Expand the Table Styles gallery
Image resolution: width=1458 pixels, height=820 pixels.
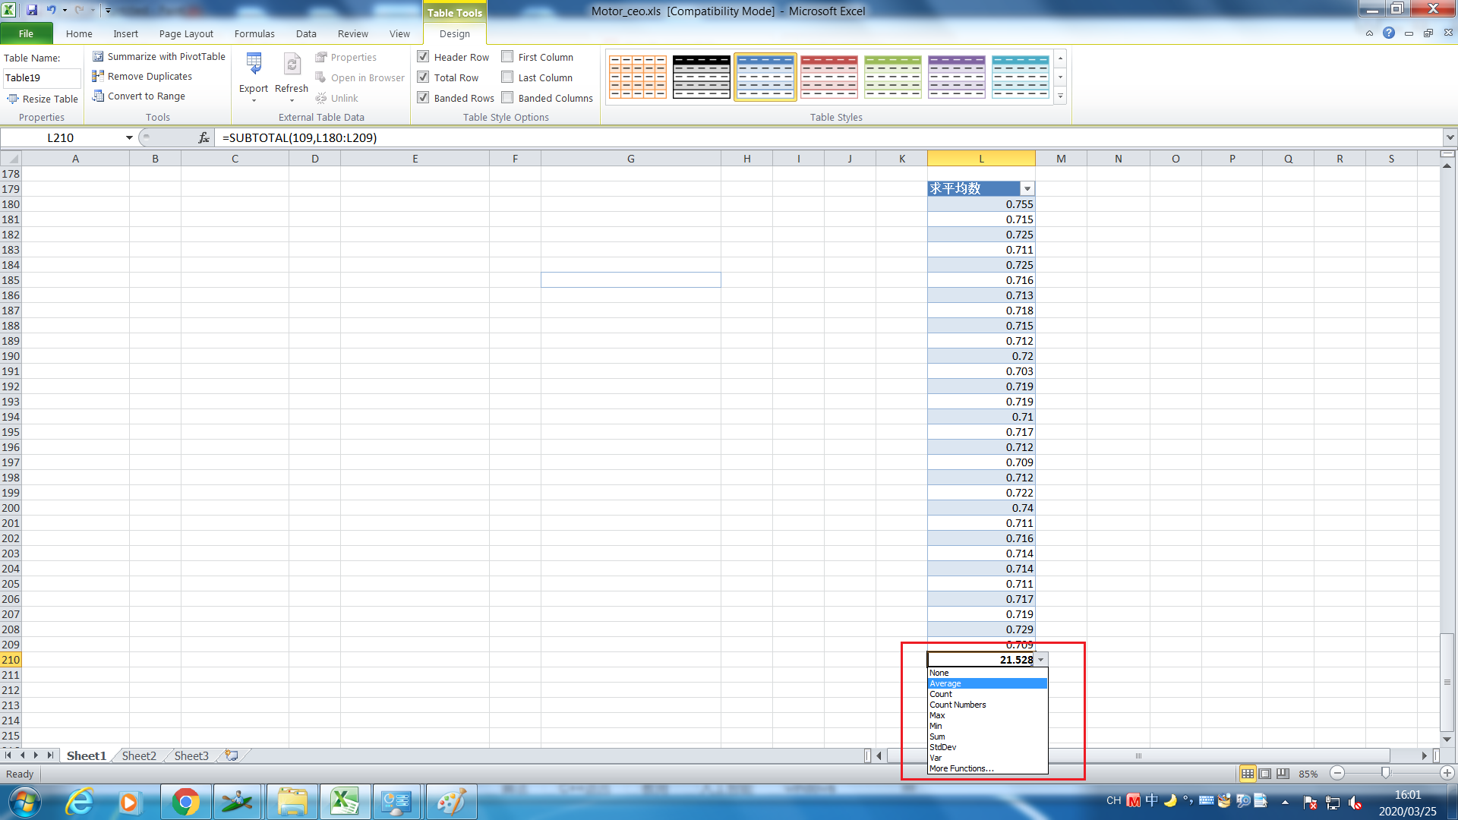tap(1061, 96)
